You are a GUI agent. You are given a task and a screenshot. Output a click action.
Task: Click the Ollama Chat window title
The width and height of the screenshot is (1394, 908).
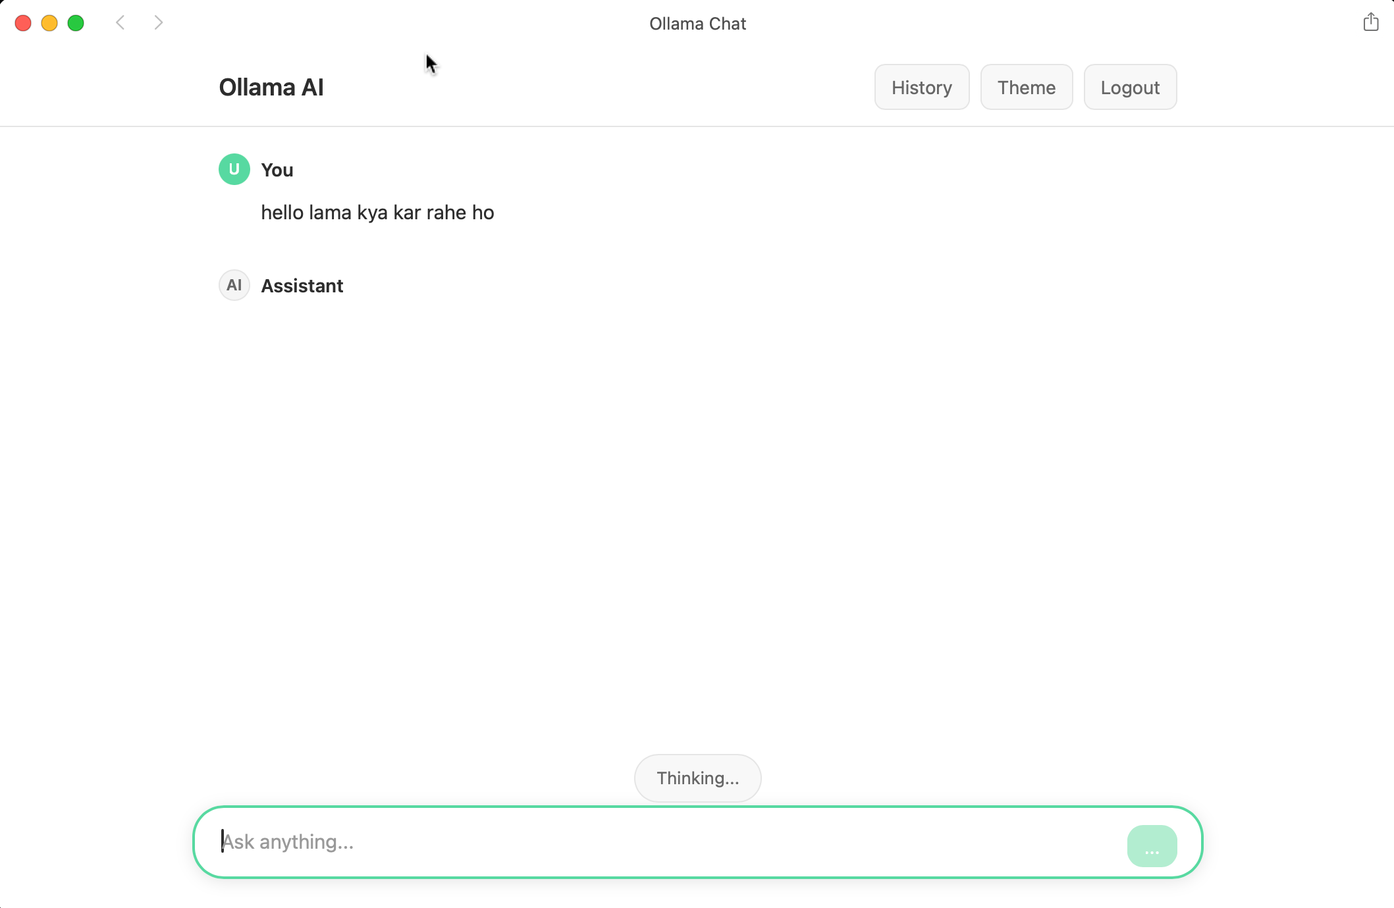coord(697,24)
